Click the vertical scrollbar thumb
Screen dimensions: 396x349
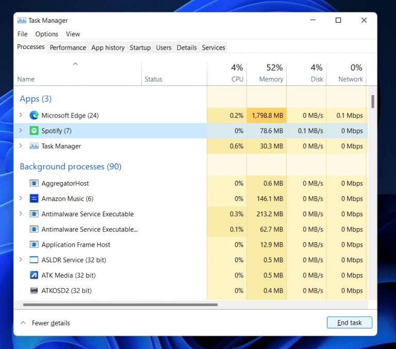click(372, 101)
